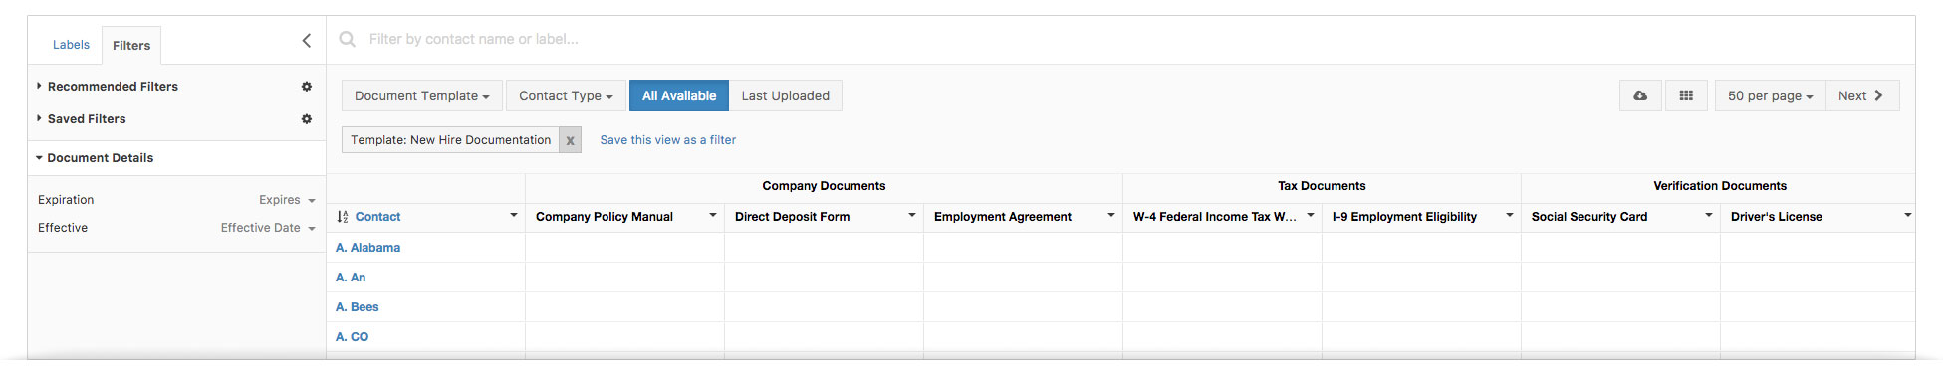This screenshot has height=373, width=1943.
Task: Go to the Next page
Action: pyautogui.click(x=1862, y=95)
